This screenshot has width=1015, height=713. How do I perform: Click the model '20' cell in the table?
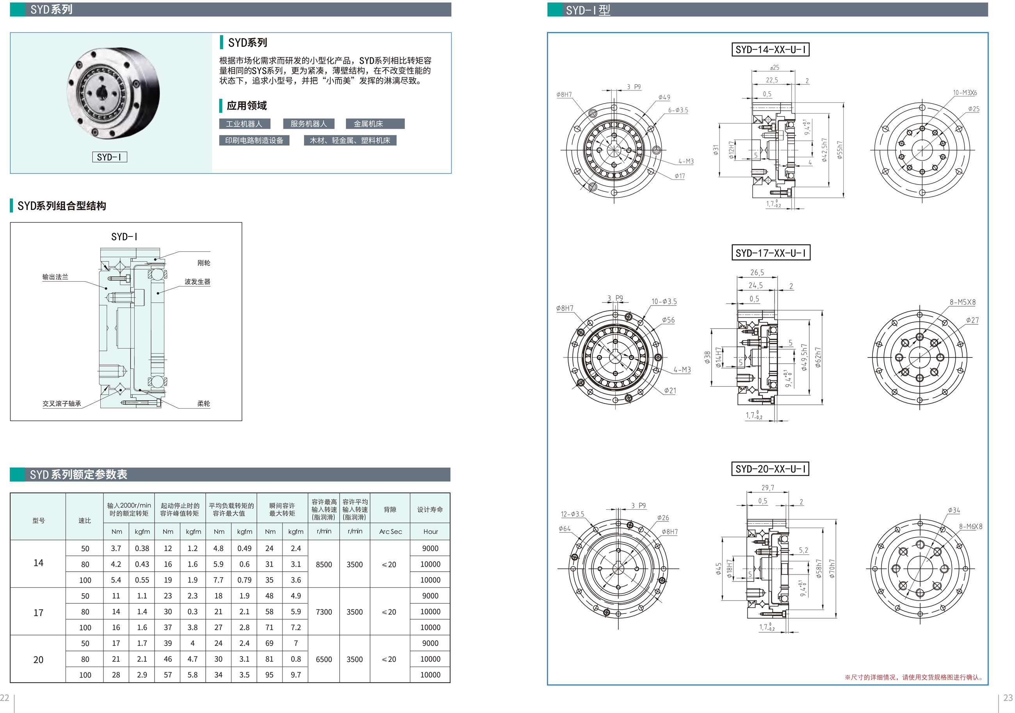pyautogui.click(x=39, y=660)
